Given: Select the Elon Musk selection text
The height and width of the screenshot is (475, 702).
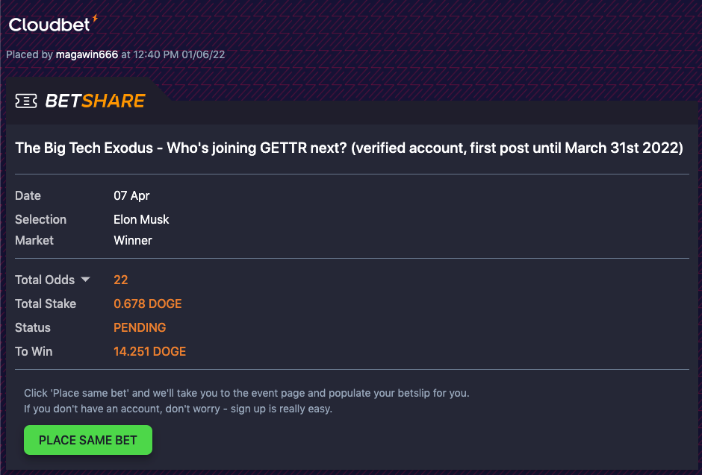Looking at the screenshot, I should click(141, 219).
